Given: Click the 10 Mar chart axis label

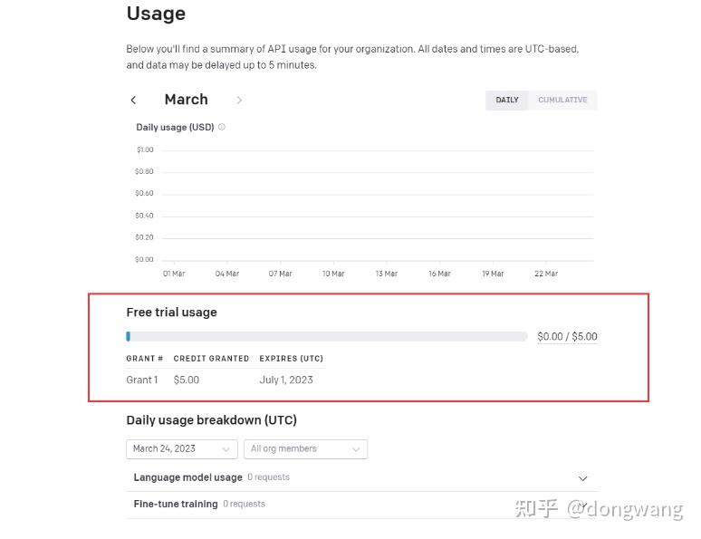Looking at the screenshot, I should (333, 274).
